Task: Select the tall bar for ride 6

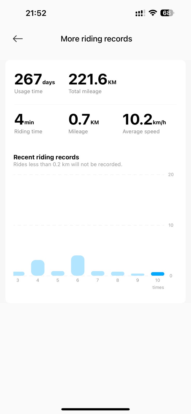Action: coord(78,265)
